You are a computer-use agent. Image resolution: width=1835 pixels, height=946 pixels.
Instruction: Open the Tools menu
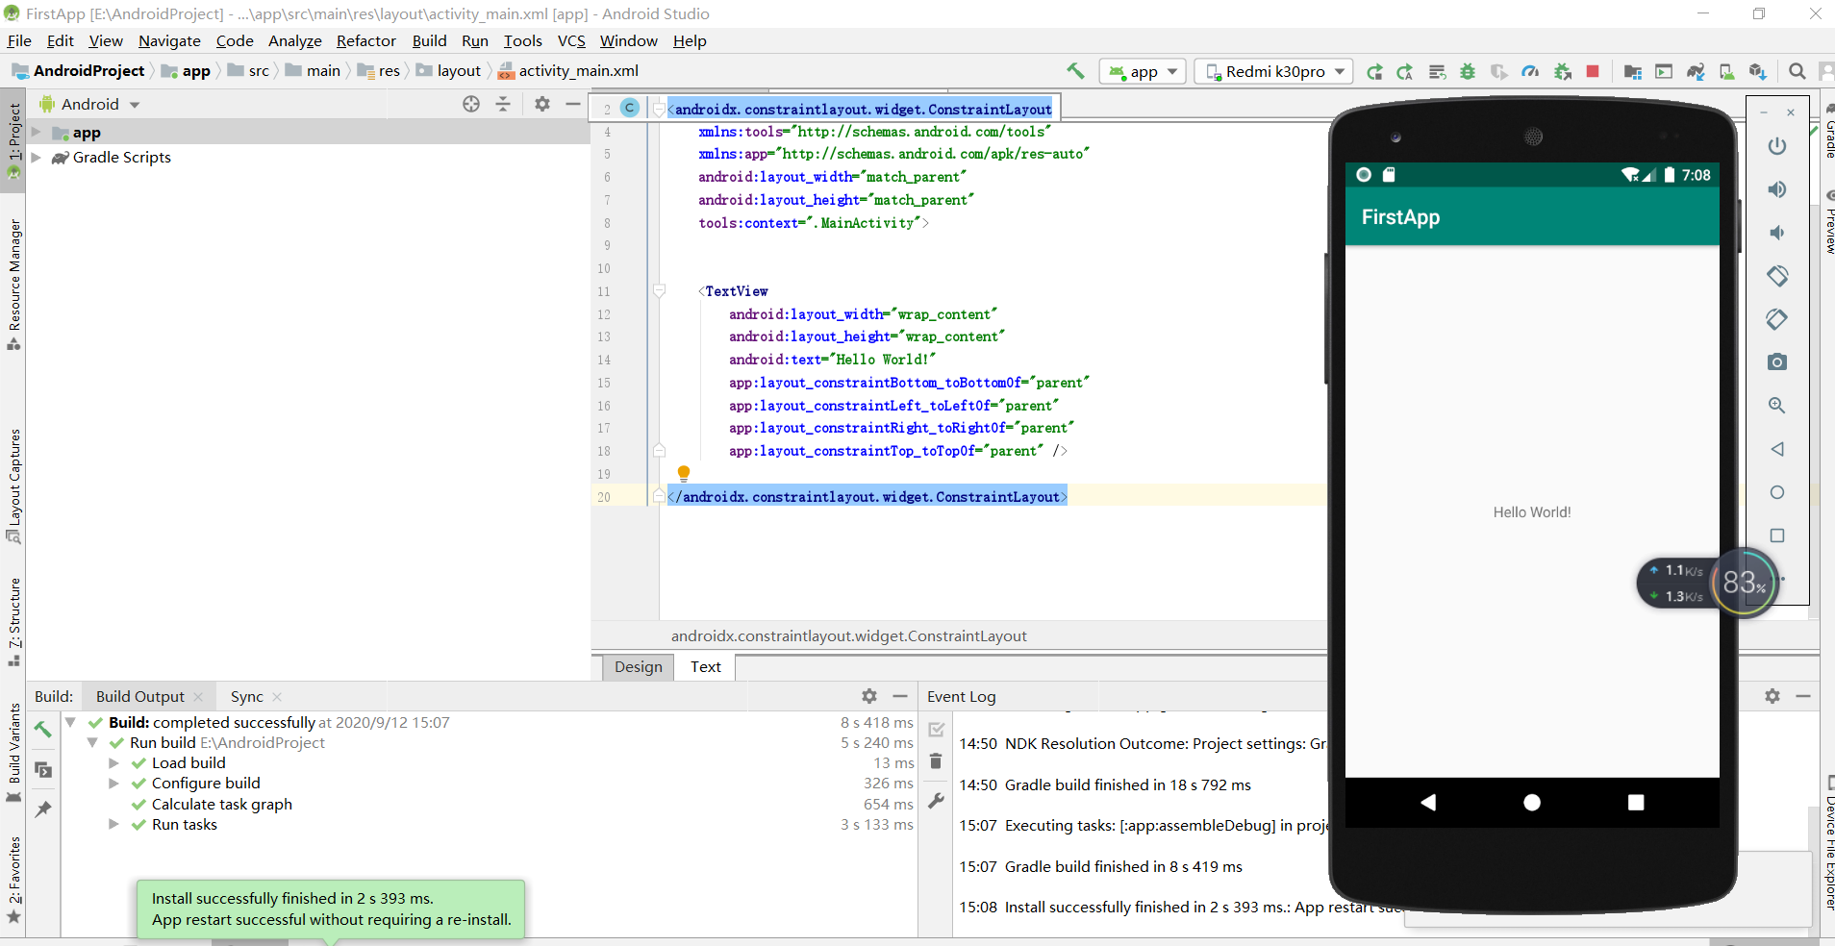523,40
